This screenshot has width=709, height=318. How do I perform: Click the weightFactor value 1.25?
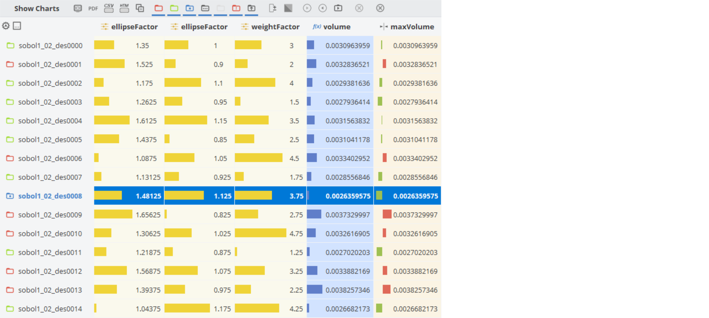point(296,252)
